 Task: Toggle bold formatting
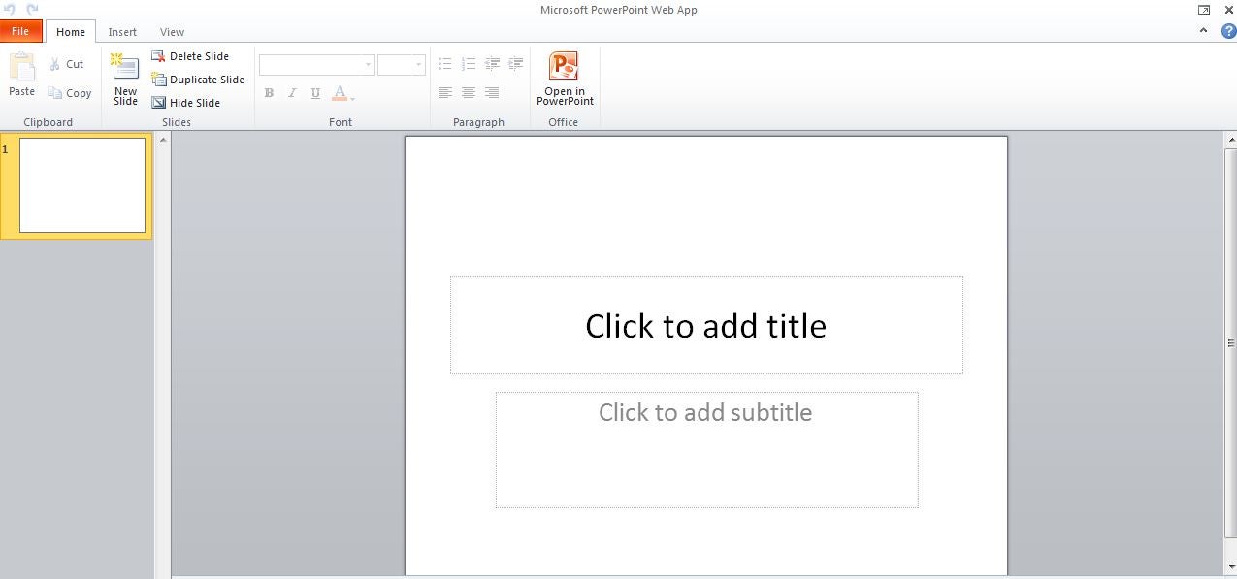click(269, 93)
